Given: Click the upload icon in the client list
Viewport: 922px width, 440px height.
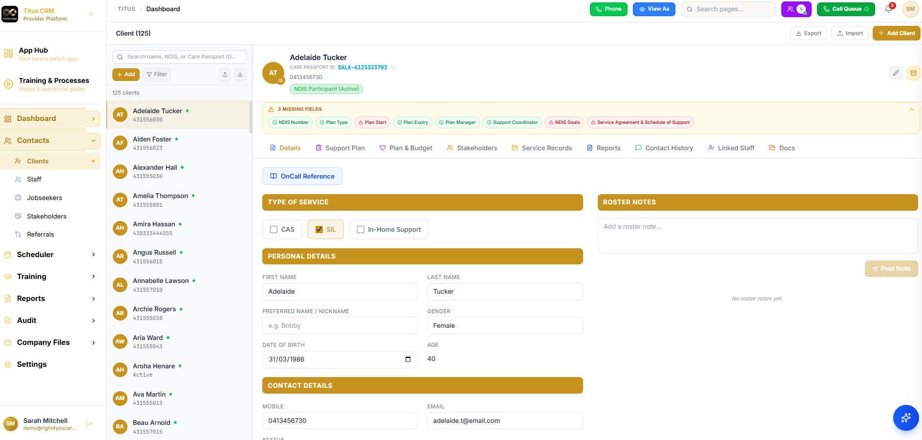Looking at the screenshot, I should click(225, 75).
